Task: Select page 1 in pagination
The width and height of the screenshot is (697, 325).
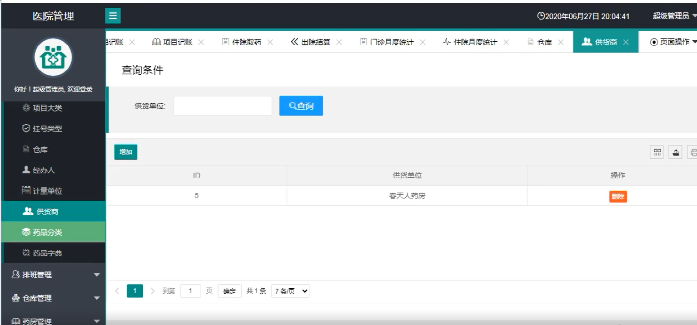Action: (x=135, y=291)
